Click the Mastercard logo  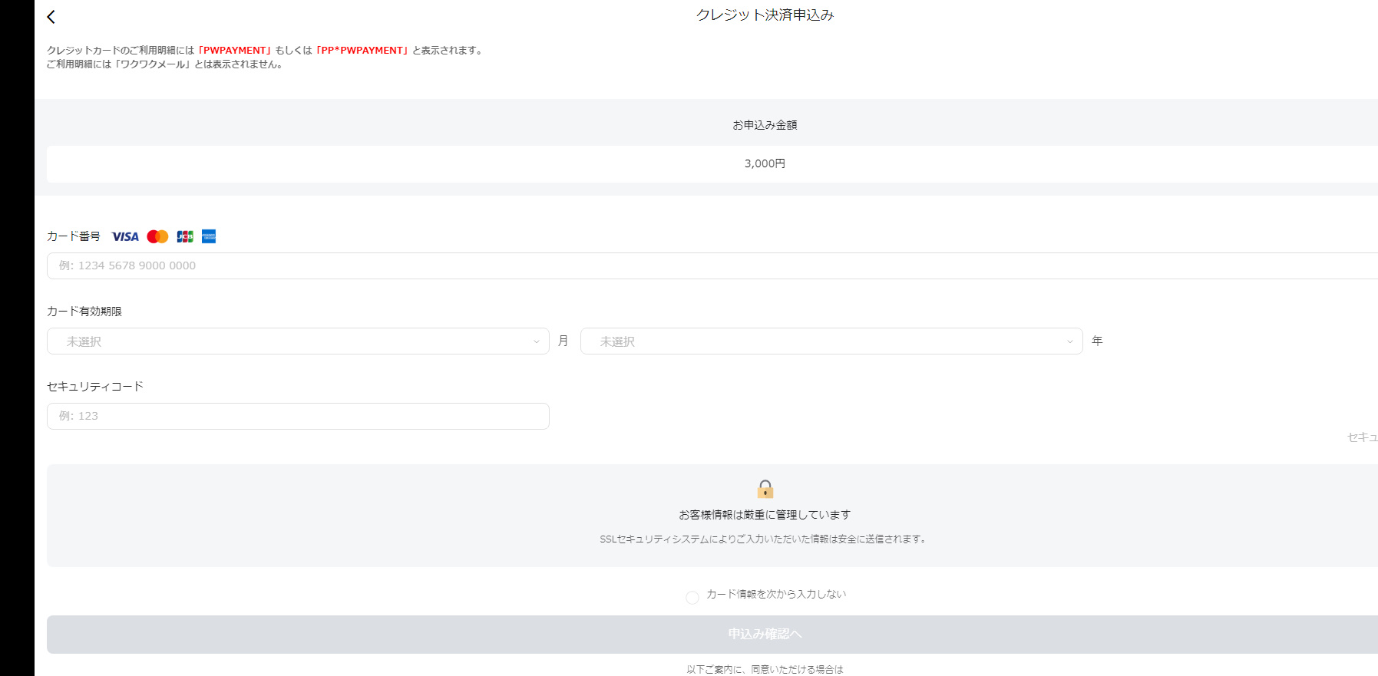pos(157,236)
